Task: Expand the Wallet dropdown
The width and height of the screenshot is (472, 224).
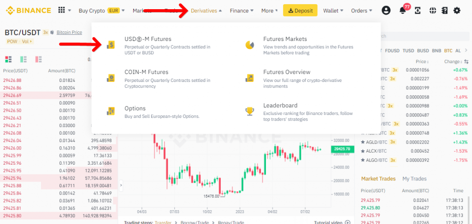Action: tap(333, 11)
